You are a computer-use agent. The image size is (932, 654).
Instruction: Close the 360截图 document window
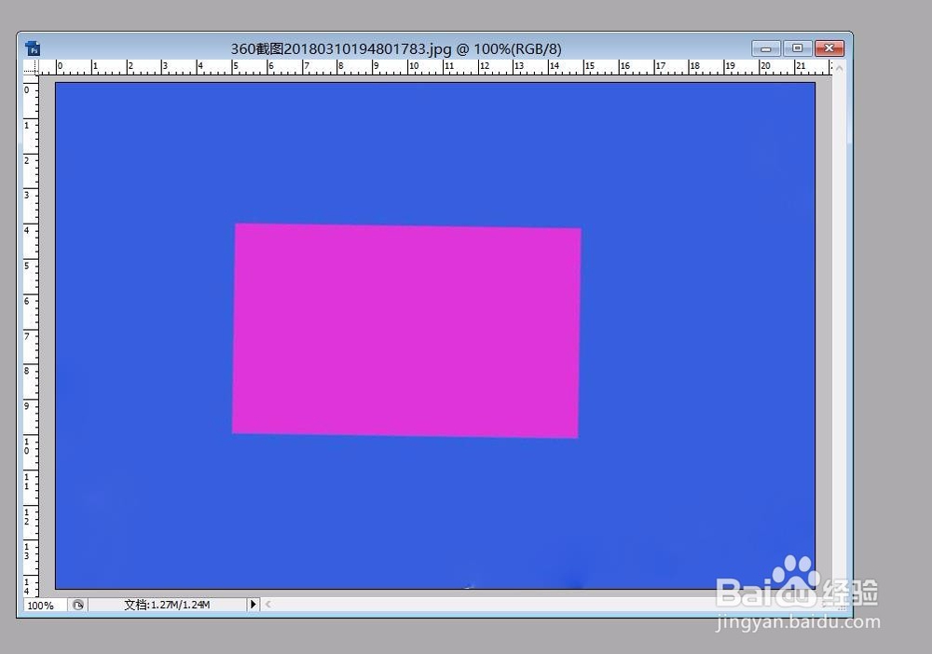[x=829, y=48]
